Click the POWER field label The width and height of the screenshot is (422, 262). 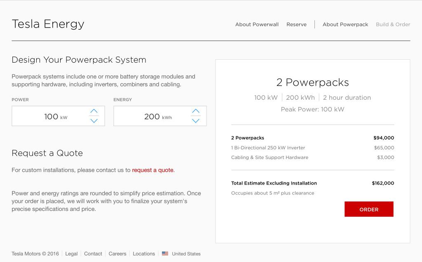pos(20,100)
